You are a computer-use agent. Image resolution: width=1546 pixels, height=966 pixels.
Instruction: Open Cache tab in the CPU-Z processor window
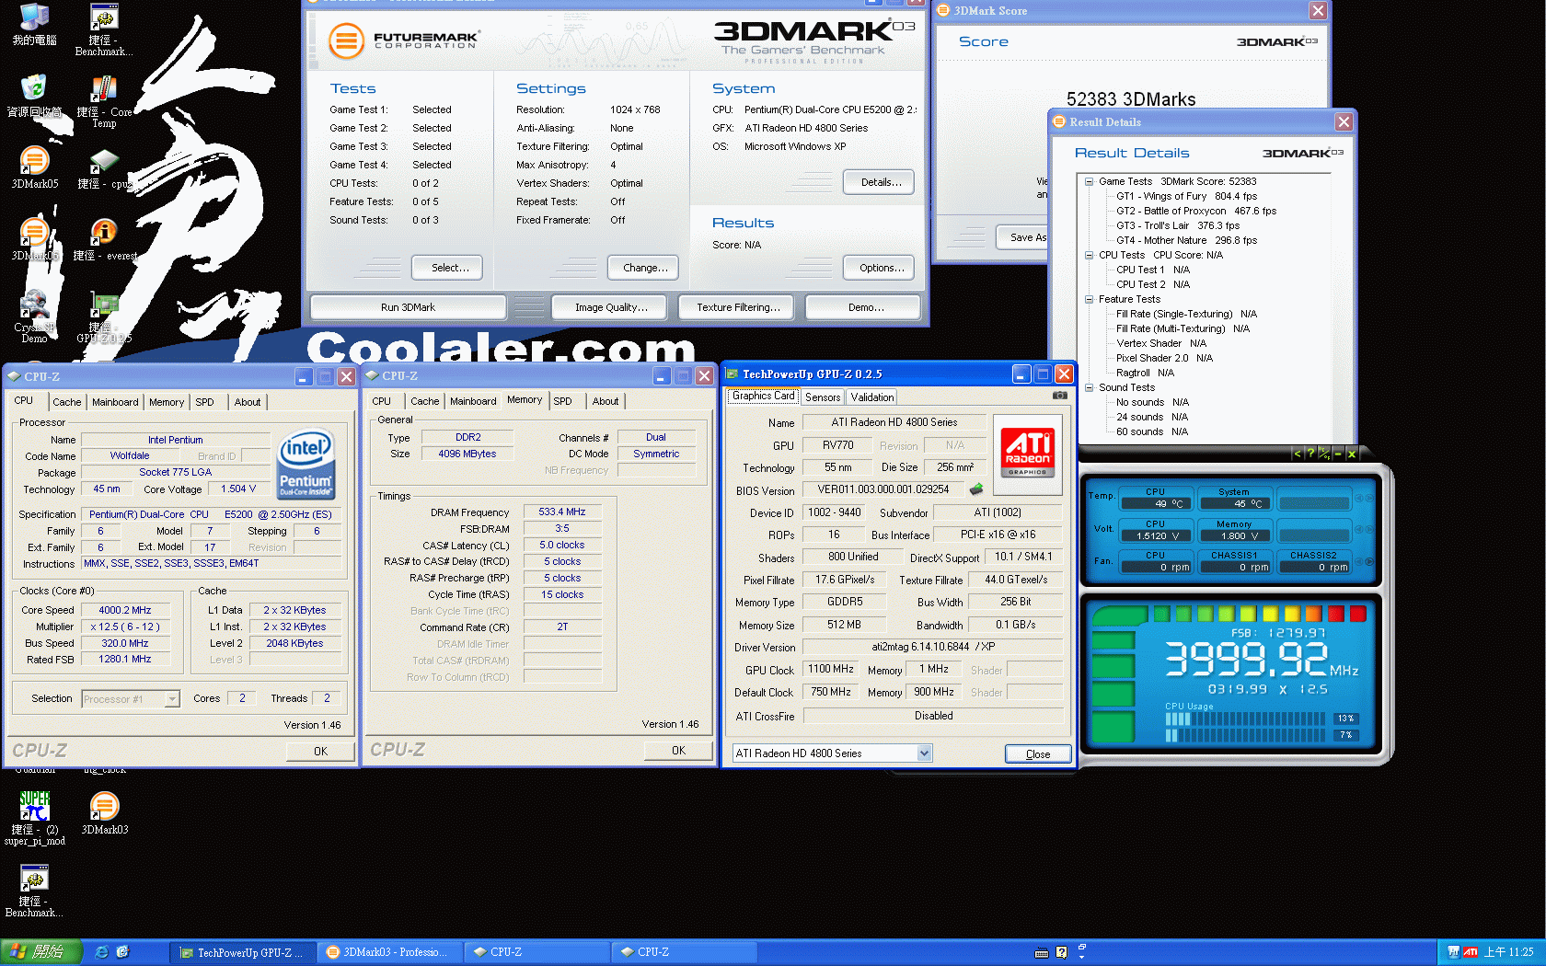(x=66, y=402)
